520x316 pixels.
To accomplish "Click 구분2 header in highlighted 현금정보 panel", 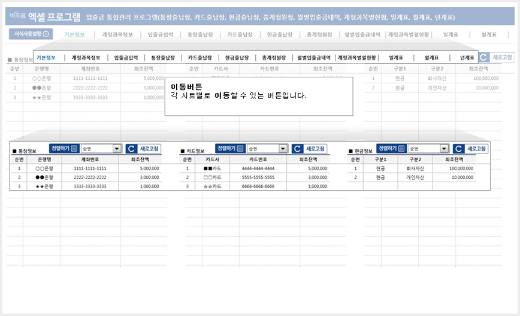I will (x=415, y=159).
